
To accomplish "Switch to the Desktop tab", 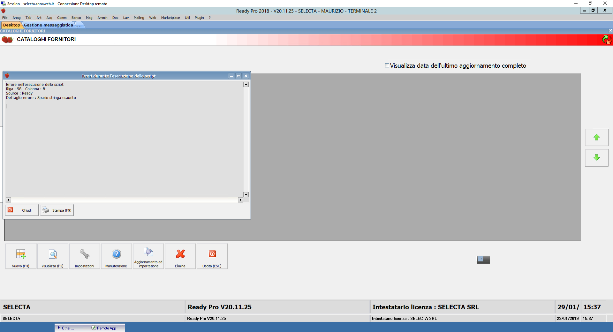I will point(11,25).
